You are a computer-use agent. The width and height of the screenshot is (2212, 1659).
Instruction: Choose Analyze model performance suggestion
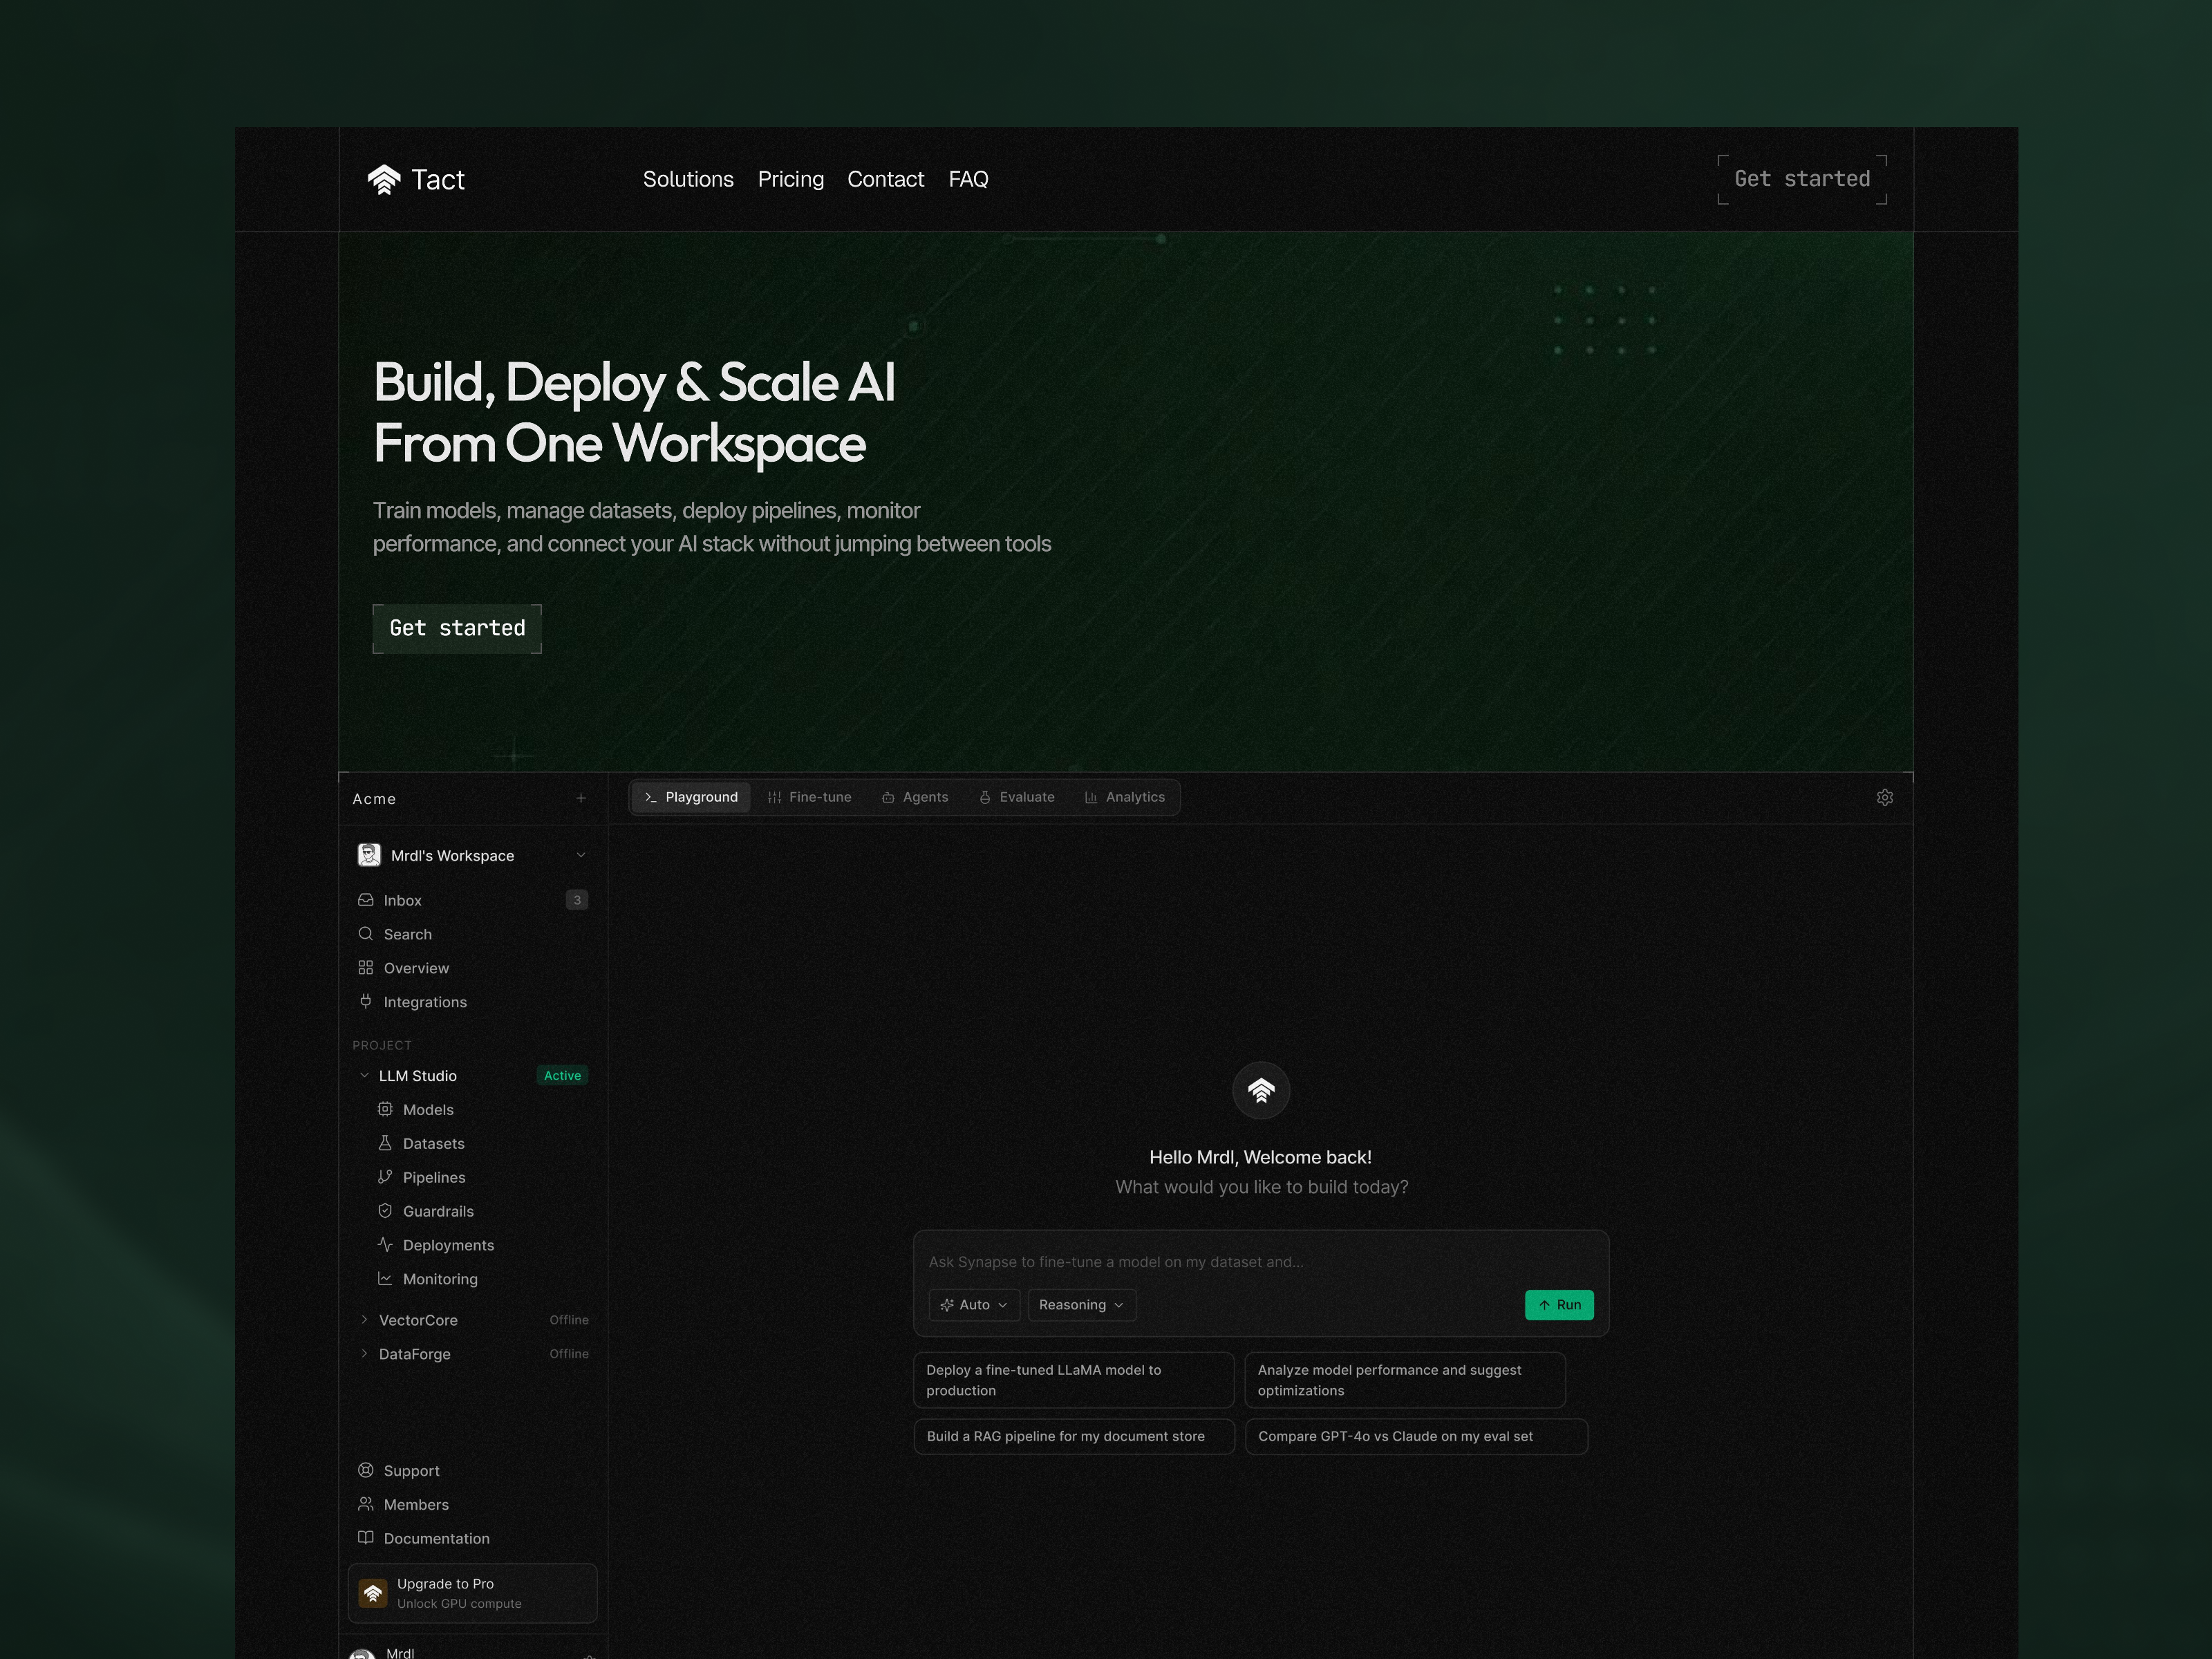pyautogui.click(x=1405, y=1380)
